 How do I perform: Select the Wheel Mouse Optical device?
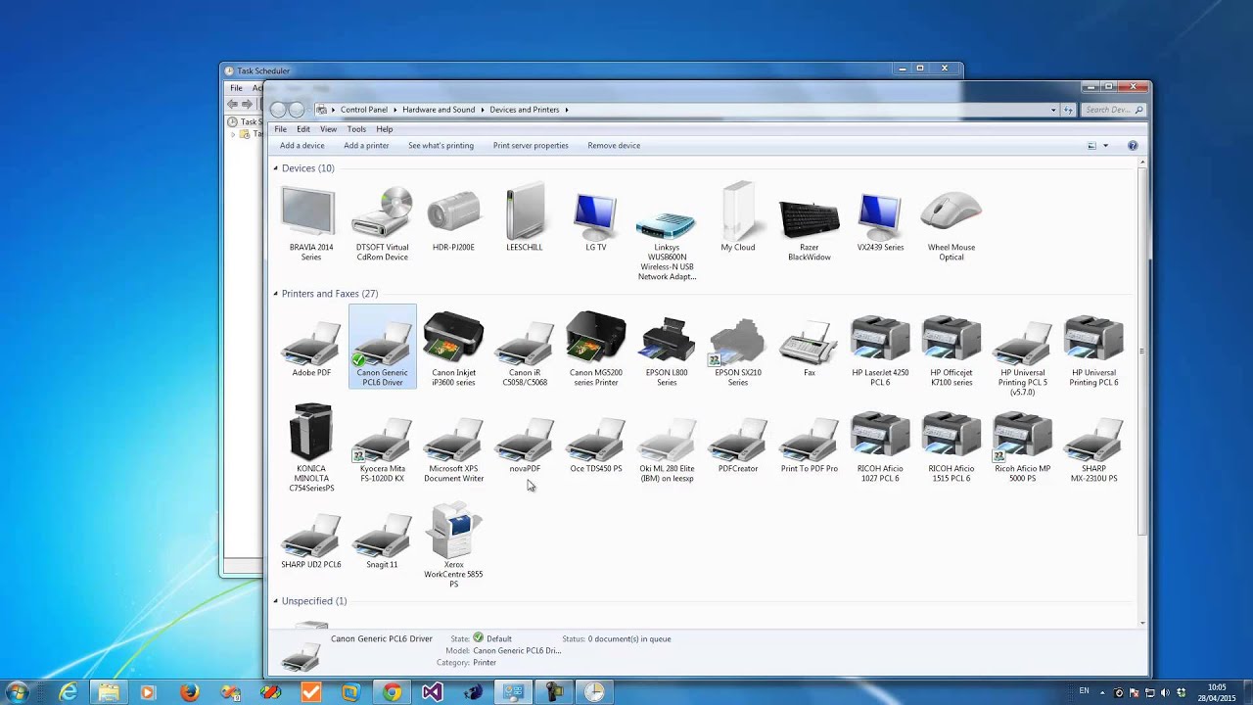[951, 223]
